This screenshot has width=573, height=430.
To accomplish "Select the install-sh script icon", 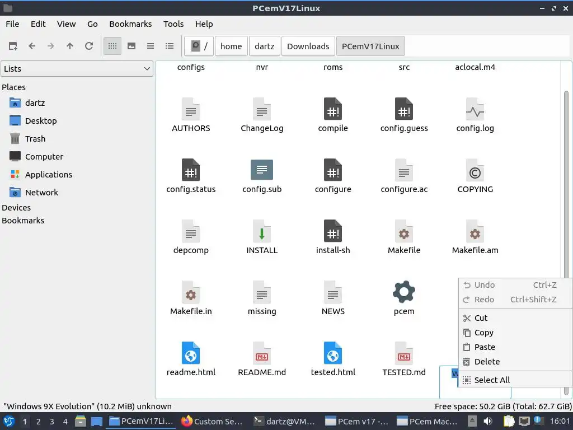I will click(333, 231).
